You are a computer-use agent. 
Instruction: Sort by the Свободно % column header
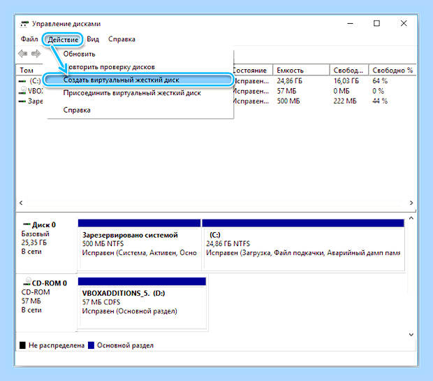[x=392, y=70]
